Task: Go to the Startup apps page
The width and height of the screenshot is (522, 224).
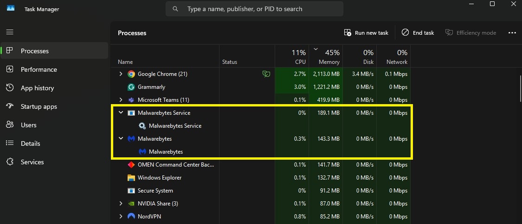Action: click(54, 106)
